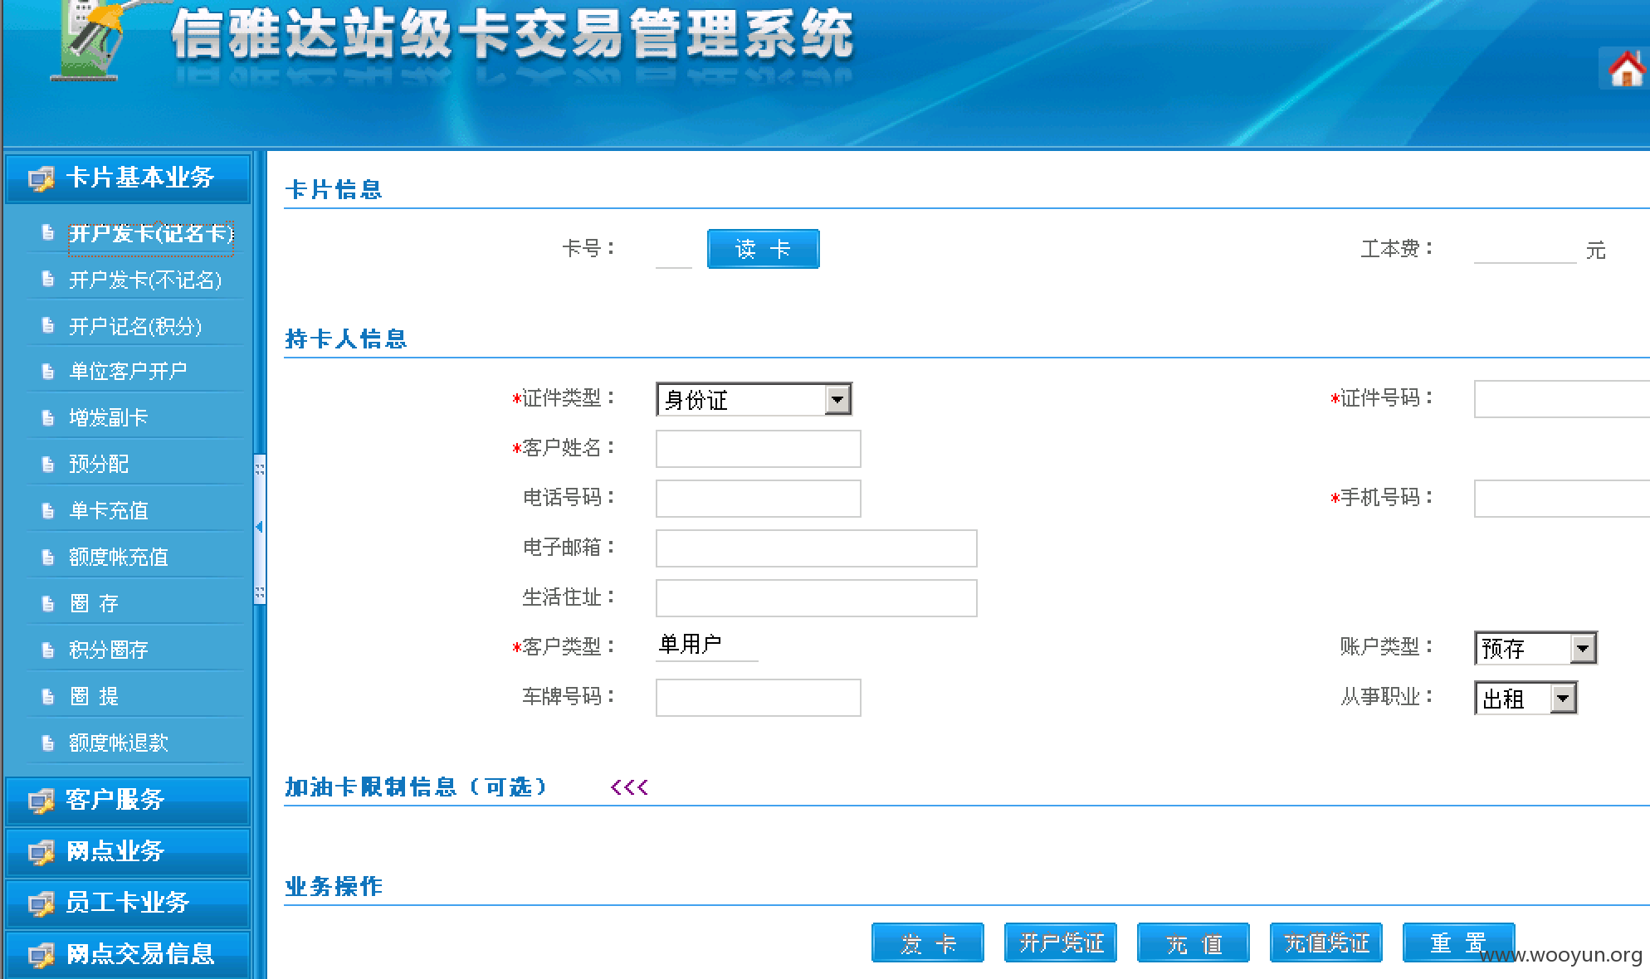
Task: Expand the 客户服务 menu section
Action: [x=128, y=801]
